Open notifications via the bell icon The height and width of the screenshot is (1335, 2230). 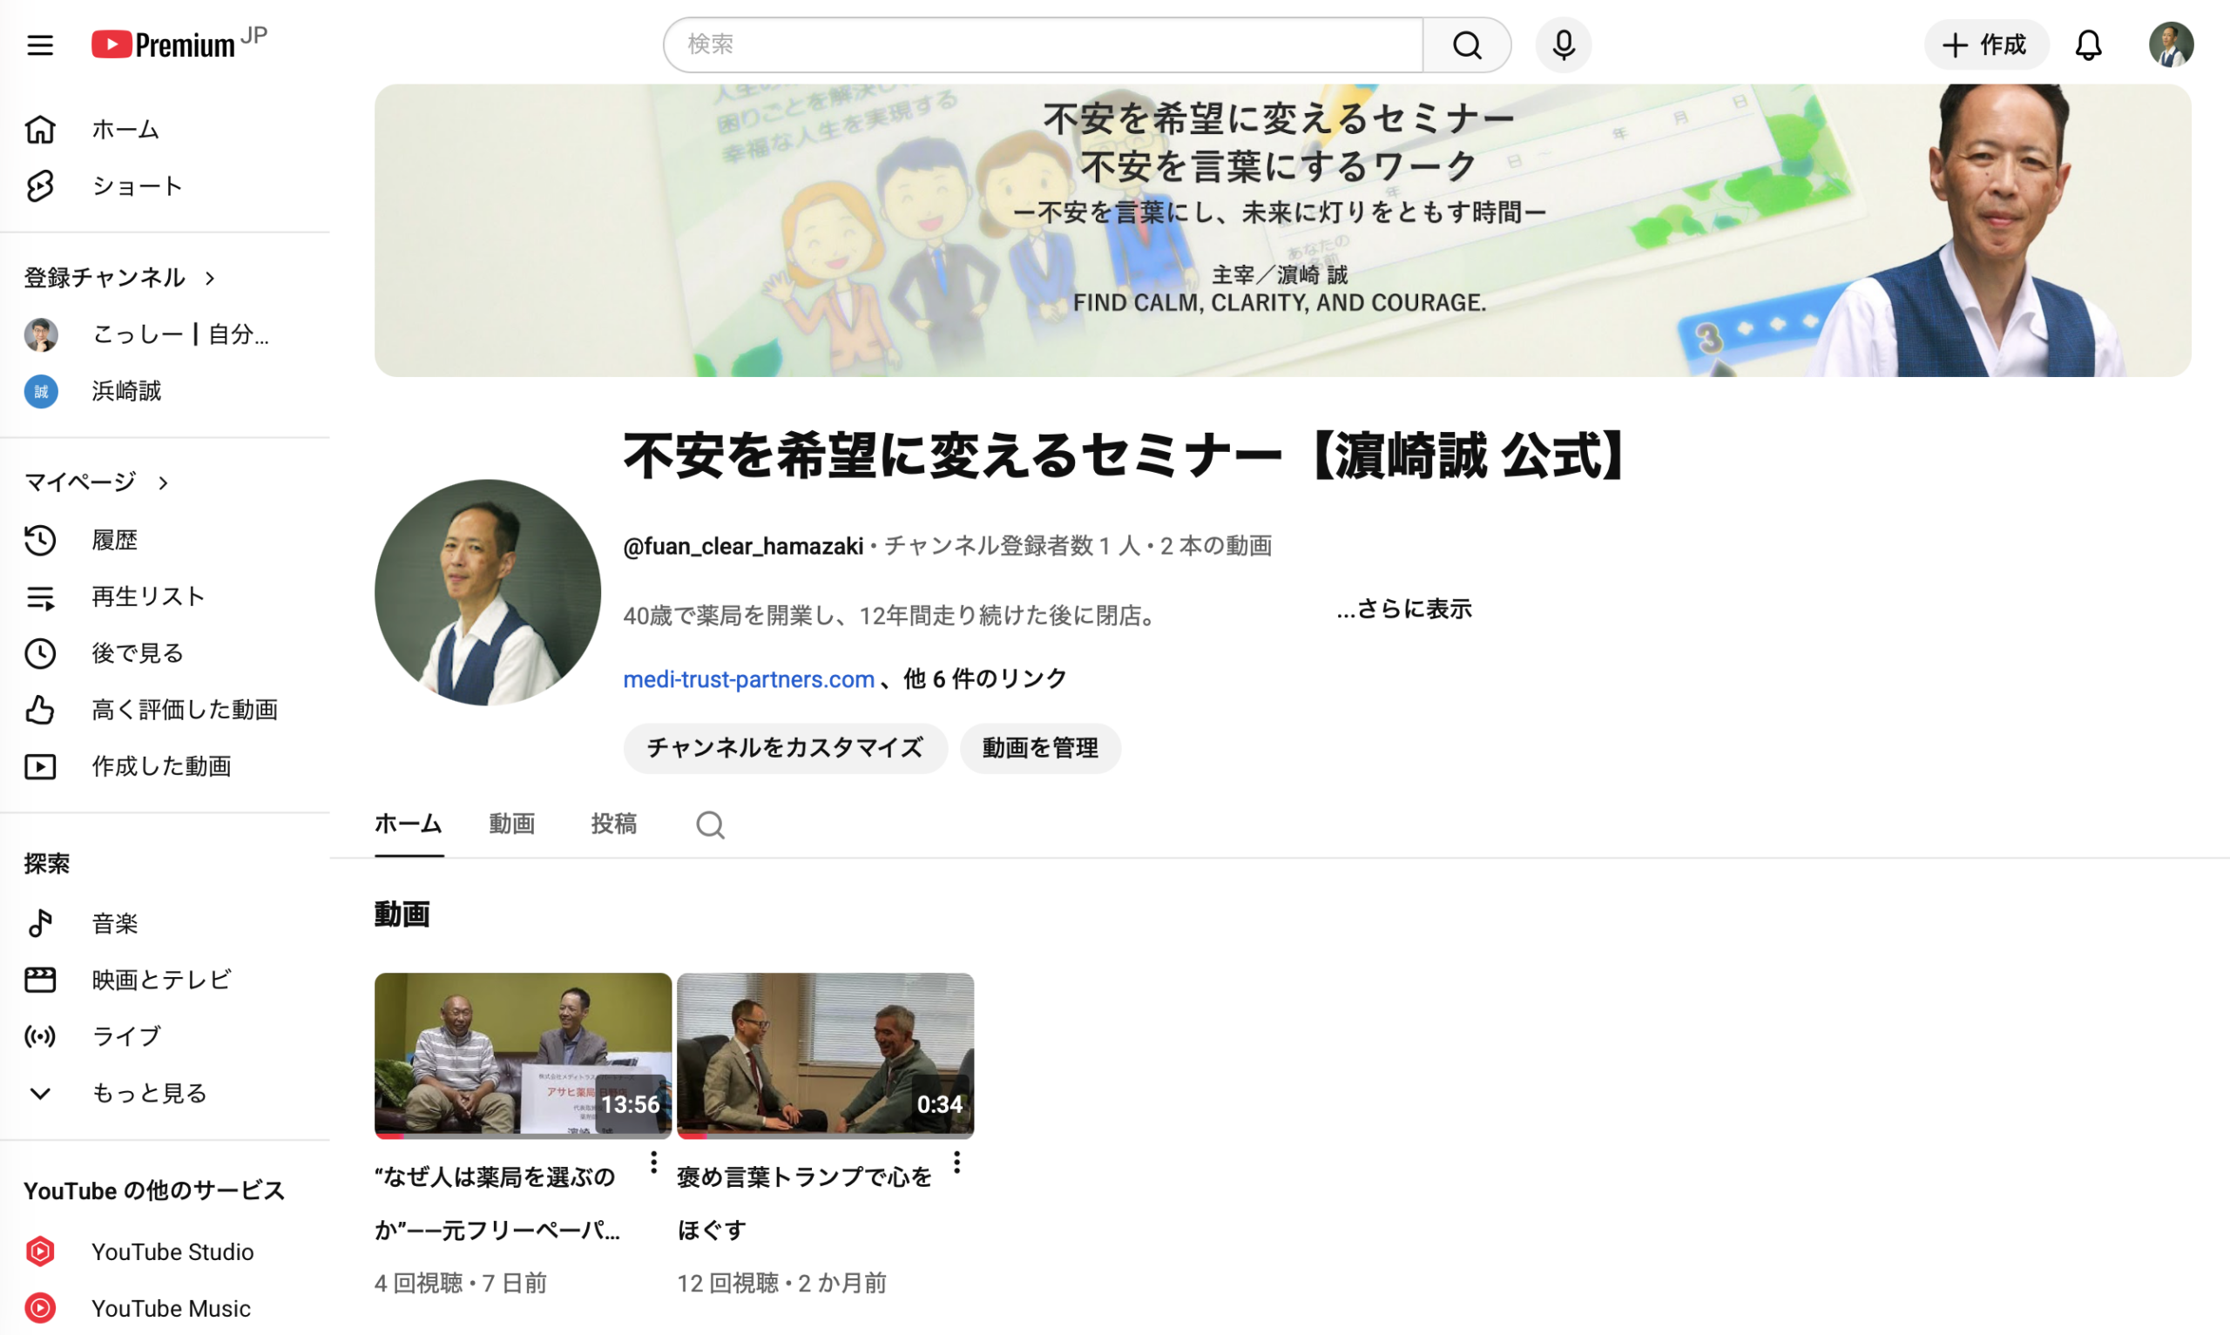2089,44
